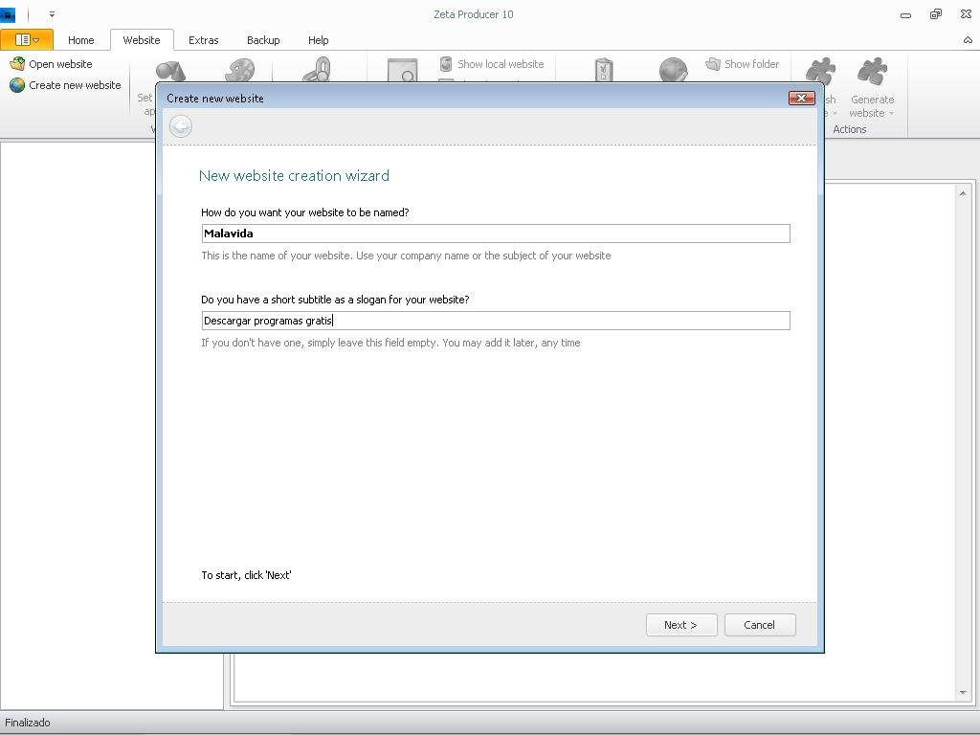Image resolution: width=980 pixels, height=735 pixels.
Task: Click the wizard back arrow button
Action: tap(181, 127)
